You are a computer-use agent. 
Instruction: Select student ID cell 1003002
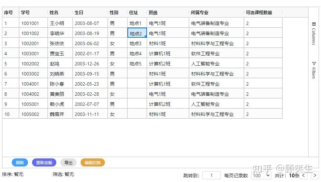[33, 73]
